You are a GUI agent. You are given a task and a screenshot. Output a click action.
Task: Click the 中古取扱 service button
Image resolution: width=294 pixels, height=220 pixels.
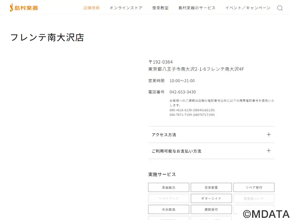pyautogui.click(x=169, y=209)
